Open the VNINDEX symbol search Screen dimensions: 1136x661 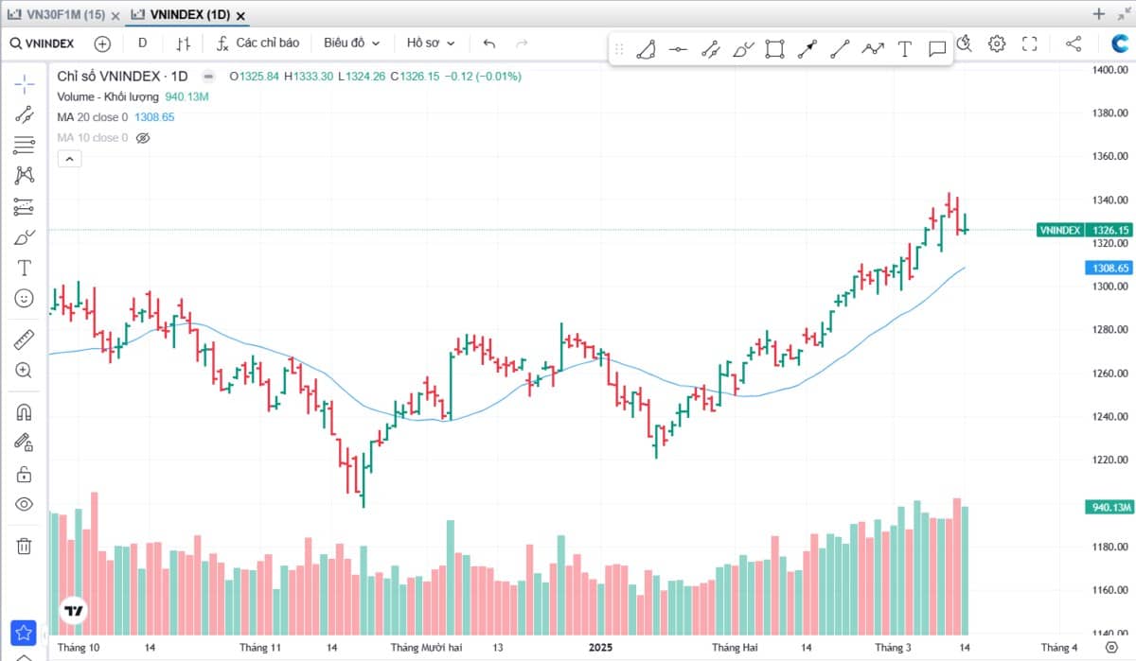[43, 43]
